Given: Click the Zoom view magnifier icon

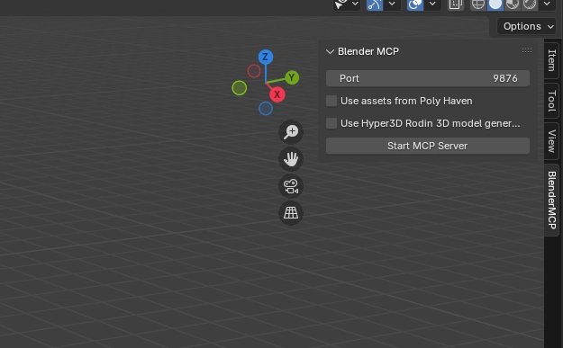Looking at the screenshot, I should point(291,132).
